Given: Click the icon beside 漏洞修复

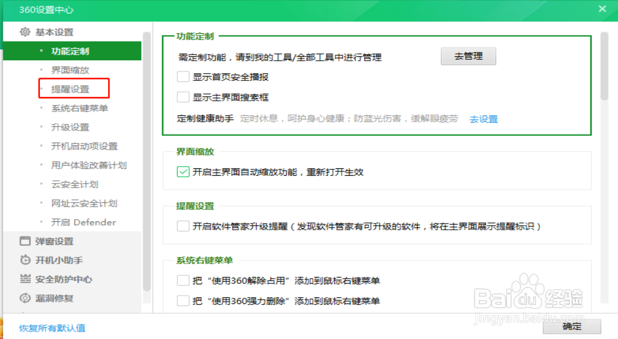Looking at the screenshot, I should point(25,298).
